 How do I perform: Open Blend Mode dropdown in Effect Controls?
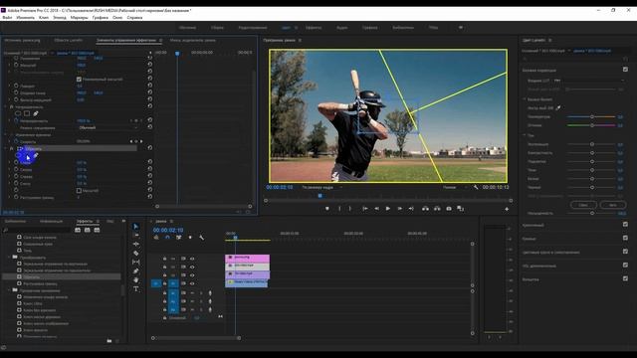point(107,128)
